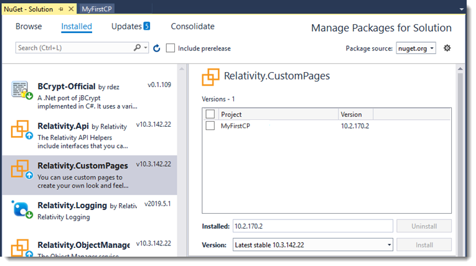Open NuGet settings gear icon
The height and width of the screenshot is (266, 476).
coord(447,48)
